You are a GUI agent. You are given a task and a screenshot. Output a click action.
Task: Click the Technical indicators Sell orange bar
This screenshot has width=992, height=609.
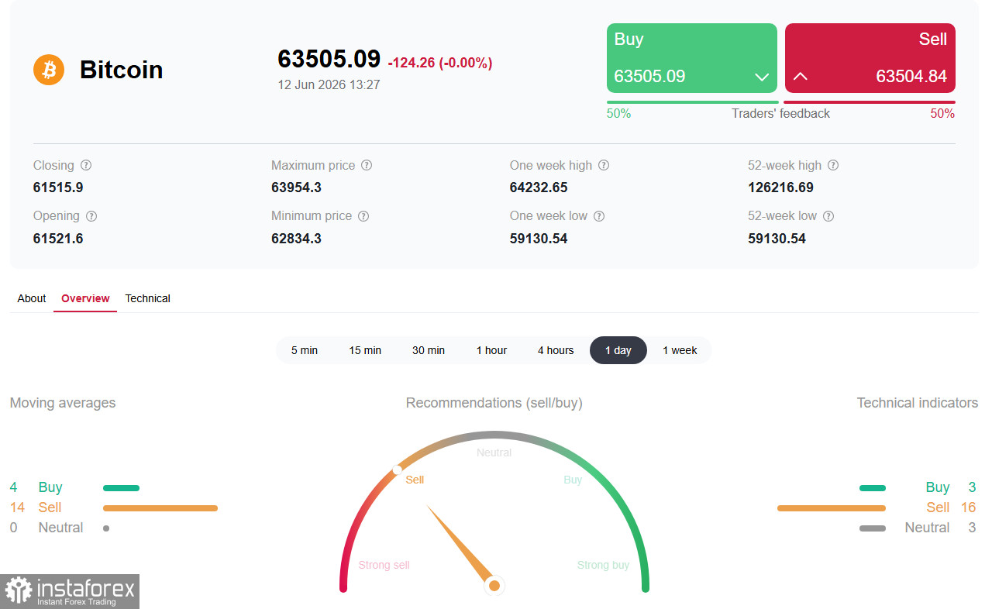coord(832,508)
